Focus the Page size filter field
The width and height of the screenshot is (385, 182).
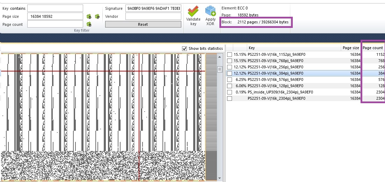point(55,16)
